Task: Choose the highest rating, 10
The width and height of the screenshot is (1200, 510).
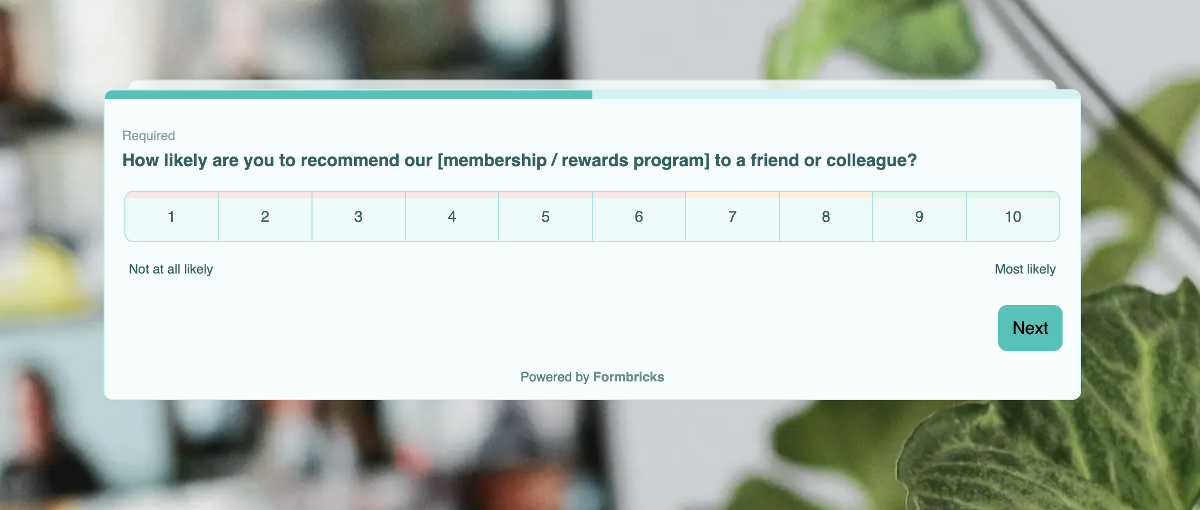Action: (x=1013, y=217)
